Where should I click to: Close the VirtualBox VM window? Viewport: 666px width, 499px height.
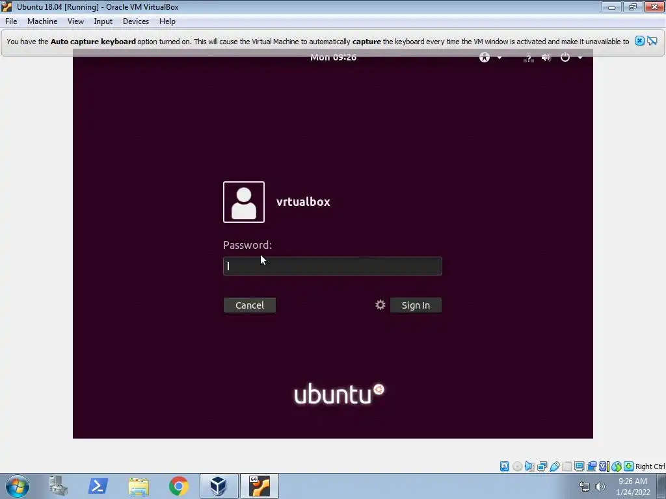(x=654, y=6)
